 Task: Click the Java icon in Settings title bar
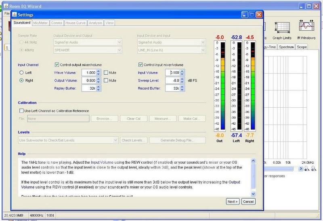[x=15, y=15]
